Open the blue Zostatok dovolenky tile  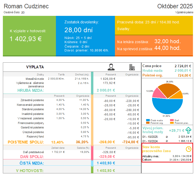coord(85,36)
